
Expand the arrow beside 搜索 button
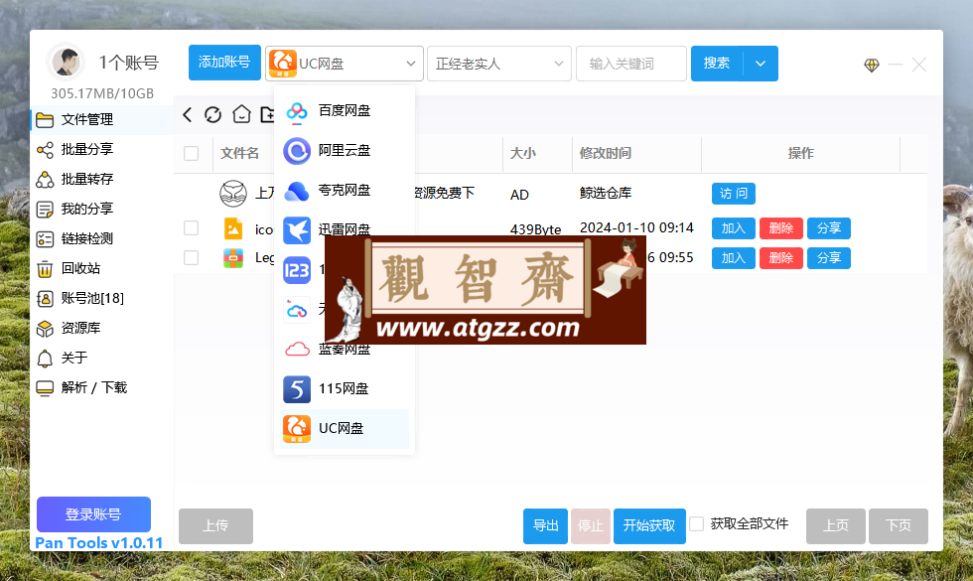click(761, 64)
